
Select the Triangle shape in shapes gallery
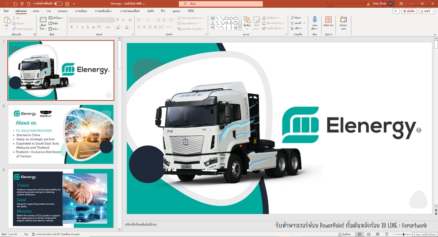[213, 23]
